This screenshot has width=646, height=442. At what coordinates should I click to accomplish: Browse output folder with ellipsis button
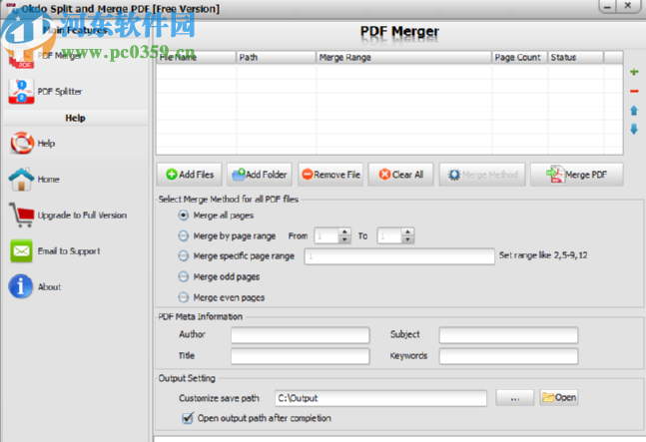(515, 398)
